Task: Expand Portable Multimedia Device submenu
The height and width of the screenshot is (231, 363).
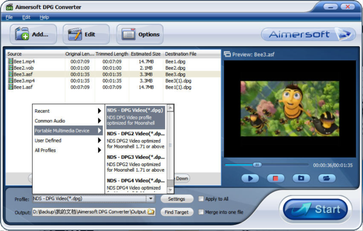Action: pyautogui.click(x=68, y=130)
